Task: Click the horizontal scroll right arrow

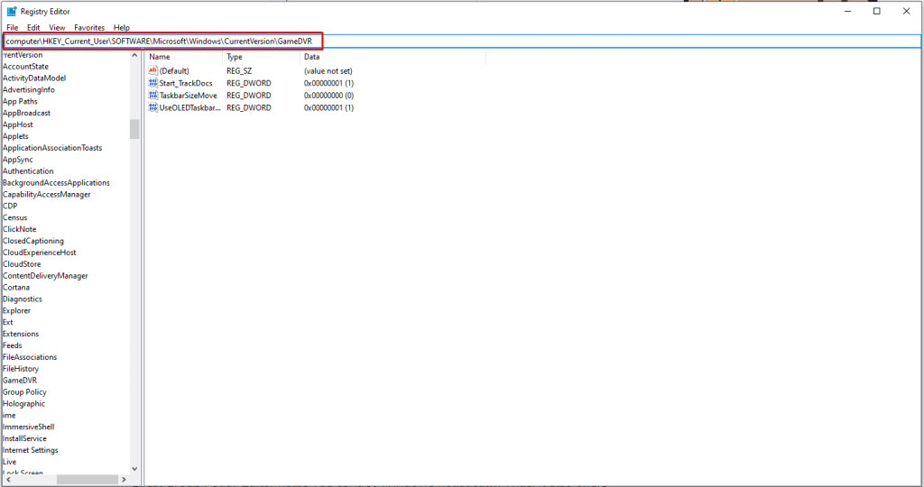Action: (x=124, y=480)
